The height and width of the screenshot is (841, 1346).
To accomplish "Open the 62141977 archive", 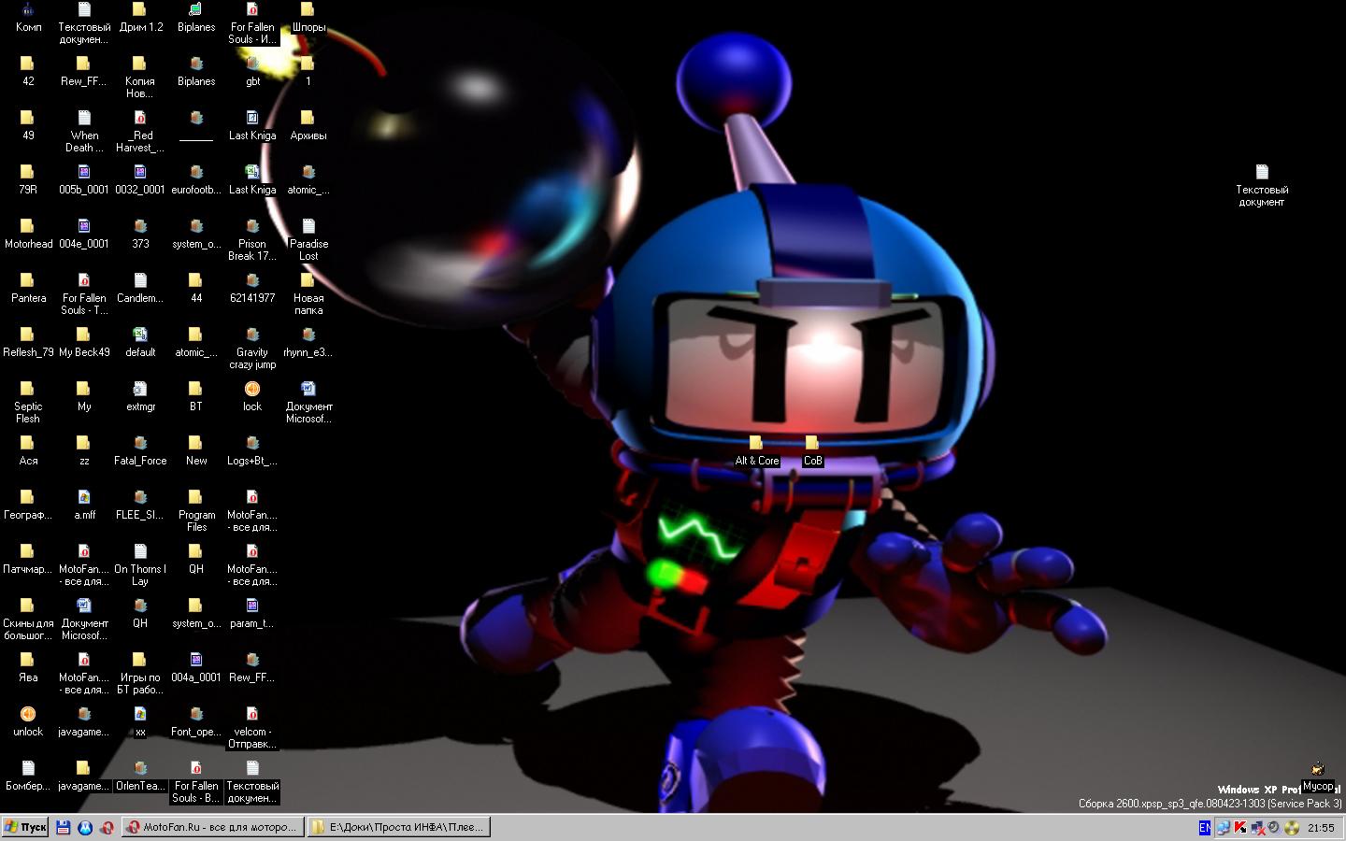I will tap(252, 288).
